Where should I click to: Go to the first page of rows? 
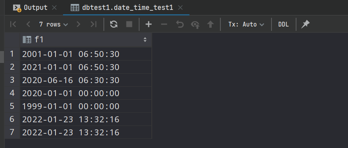point(13,25)
